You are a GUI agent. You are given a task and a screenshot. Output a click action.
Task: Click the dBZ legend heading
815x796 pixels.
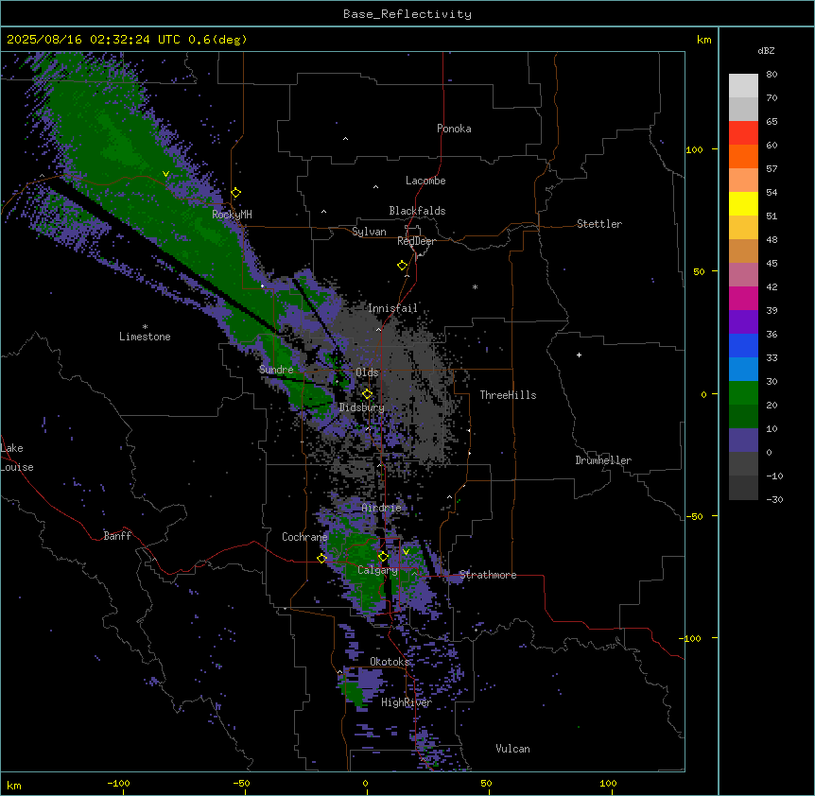pyautogui.click(x=766, y=50)
